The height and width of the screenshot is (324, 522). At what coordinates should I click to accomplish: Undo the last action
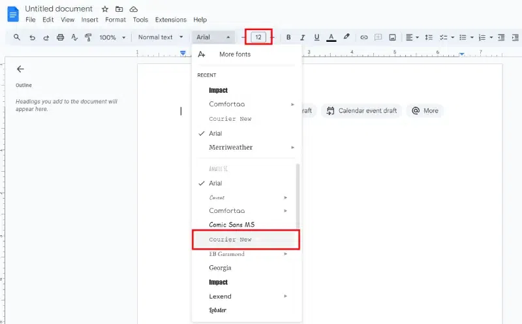tap(32, 37)
